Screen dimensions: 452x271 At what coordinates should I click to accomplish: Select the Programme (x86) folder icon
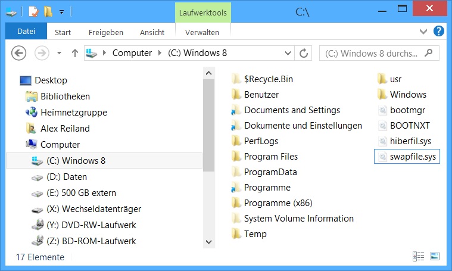[x=236, y=203]
